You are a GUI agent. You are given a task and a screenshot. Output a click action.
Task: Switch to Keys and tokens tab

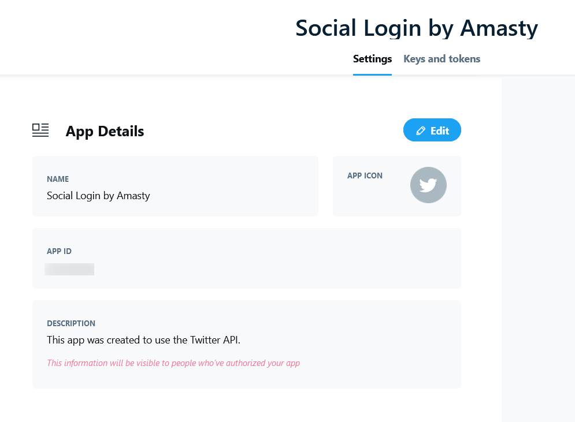click(x=442, y=59)
